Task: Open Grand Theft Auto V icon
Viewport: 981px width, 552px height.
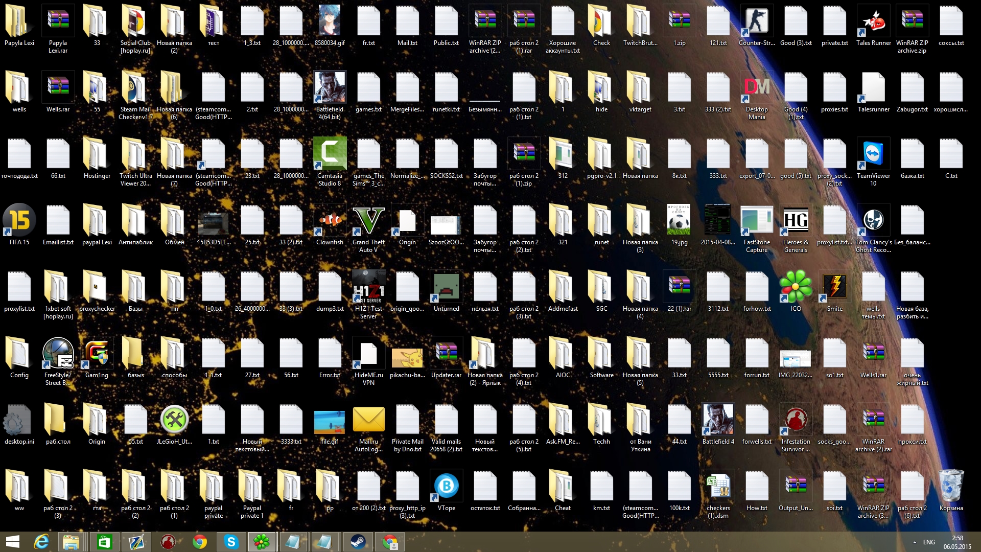Action: click(x=369, y=220)
